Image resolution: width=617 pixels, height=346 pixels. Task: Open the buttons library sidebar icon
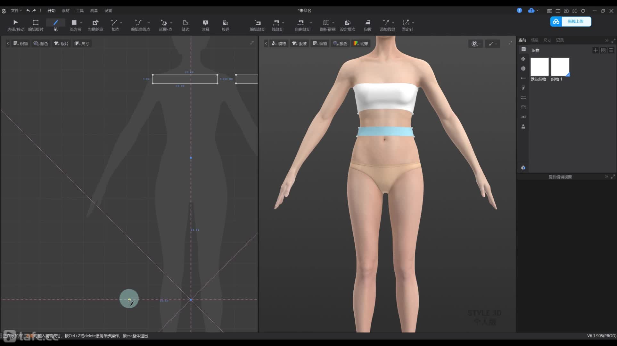[523, 69]
